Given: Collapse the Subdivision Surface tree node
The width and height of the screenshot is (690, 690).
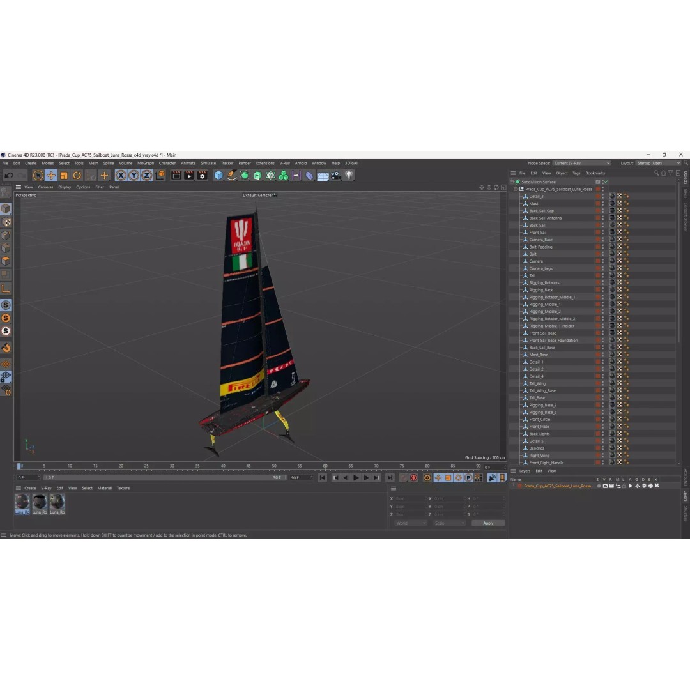Looking at the screenshot, I should tap(512, 181).
